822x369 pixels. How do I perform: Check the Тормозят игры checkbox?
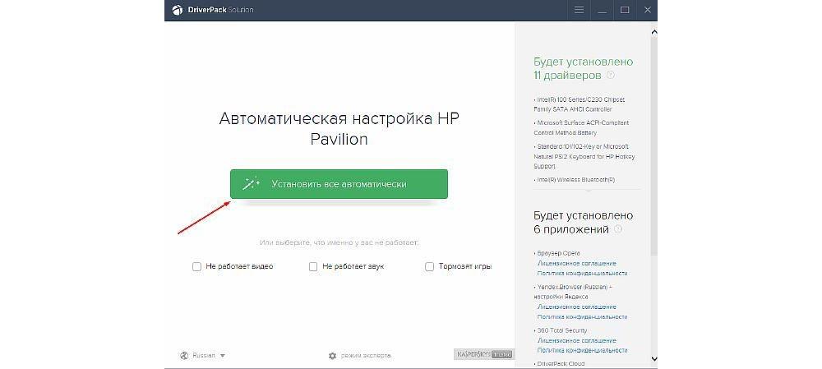pyautogui.click(x=429, y=266)
